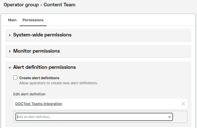The width and height of the screenshot is (197, 128).
Task: Expand Monitor permissions using its chevron arrow
Action: tap(10, 51)
